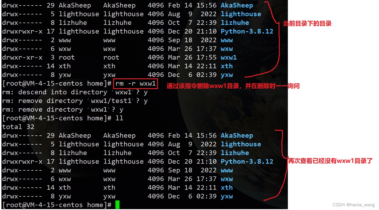Click blue www name below total 32
The height and width of the screenshot is (210, 379).
(x=227, y=170)
